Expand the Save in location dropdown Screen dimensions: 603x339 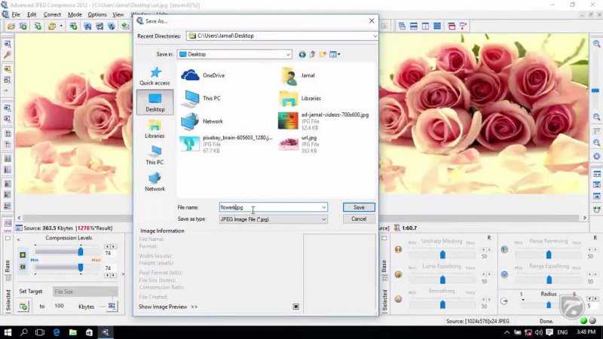coord(288,54)
